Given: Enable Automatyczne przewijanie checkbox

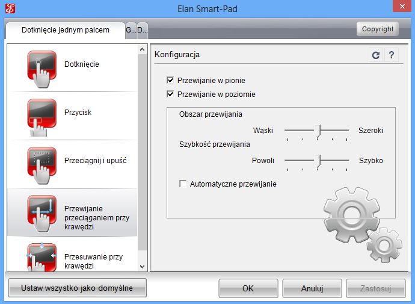Looking at the screenshot, I should click(183, 184).
